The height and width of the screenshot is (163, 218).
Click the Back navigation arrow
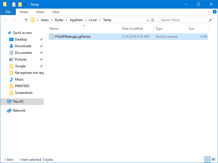[6, 20]
